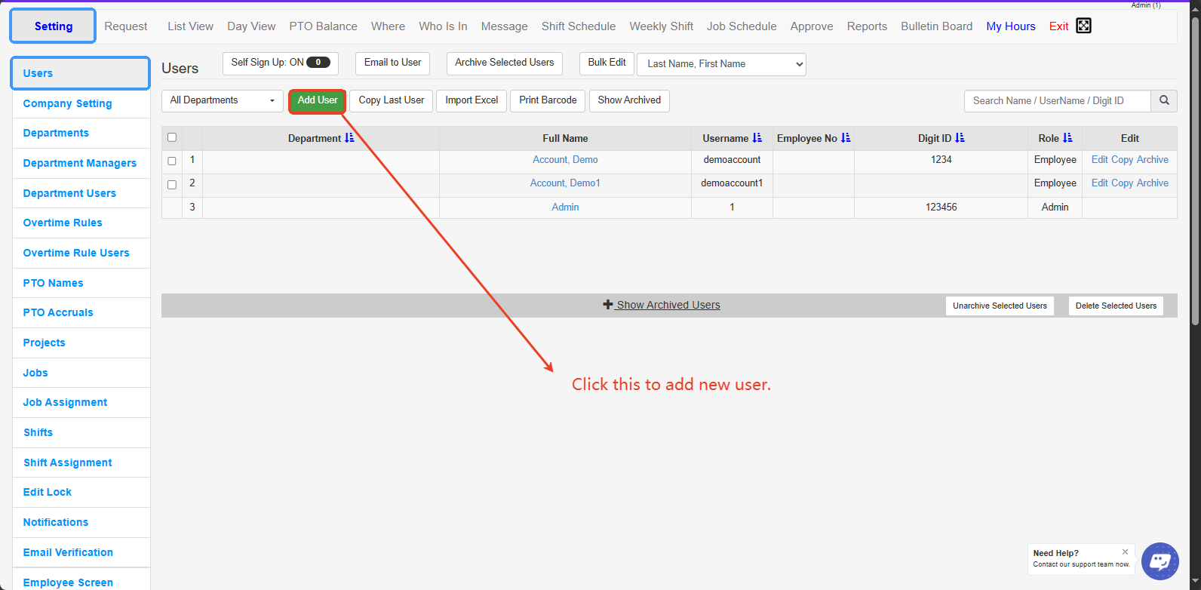Close the Need Help popup
Viewport: 1201px width, 590px height.
(x=1125, y=552)
